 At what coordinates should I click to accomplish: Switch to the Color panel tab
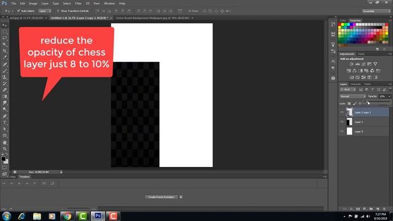(x=343, y=20)
